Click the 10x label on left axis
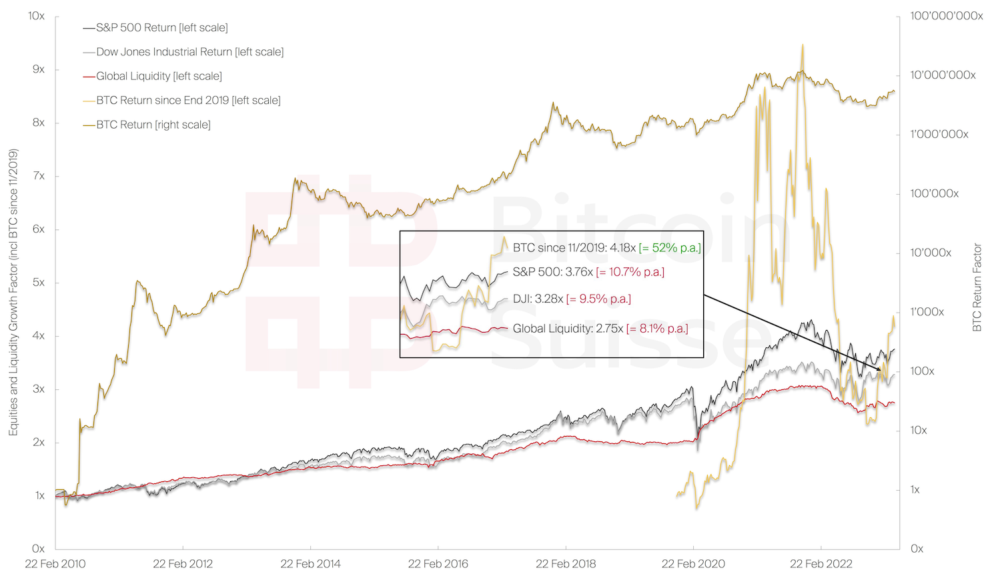Viewport: 988px width, 580px height. [x=36, y=16]
